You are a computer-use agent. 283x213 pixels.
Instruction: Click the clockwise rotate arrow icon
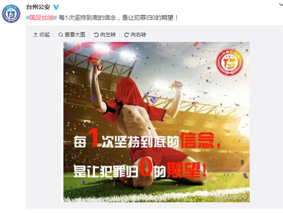(127, 34)
